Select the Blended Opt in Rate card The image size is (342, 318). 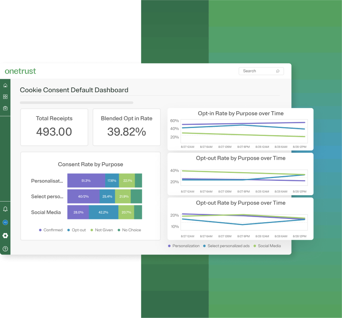126,127
